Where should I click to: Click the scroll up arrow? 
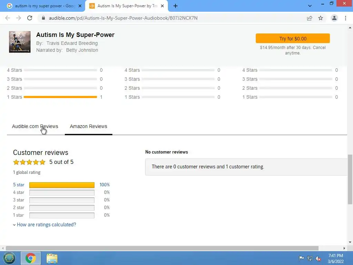(350, 28)
